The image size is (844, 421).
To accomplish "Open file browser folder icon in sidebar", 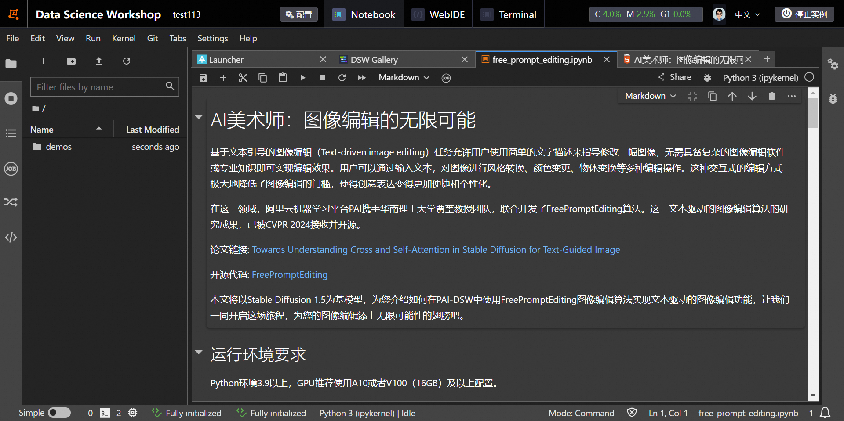I will pyautogui.click(x=11, y=64).
